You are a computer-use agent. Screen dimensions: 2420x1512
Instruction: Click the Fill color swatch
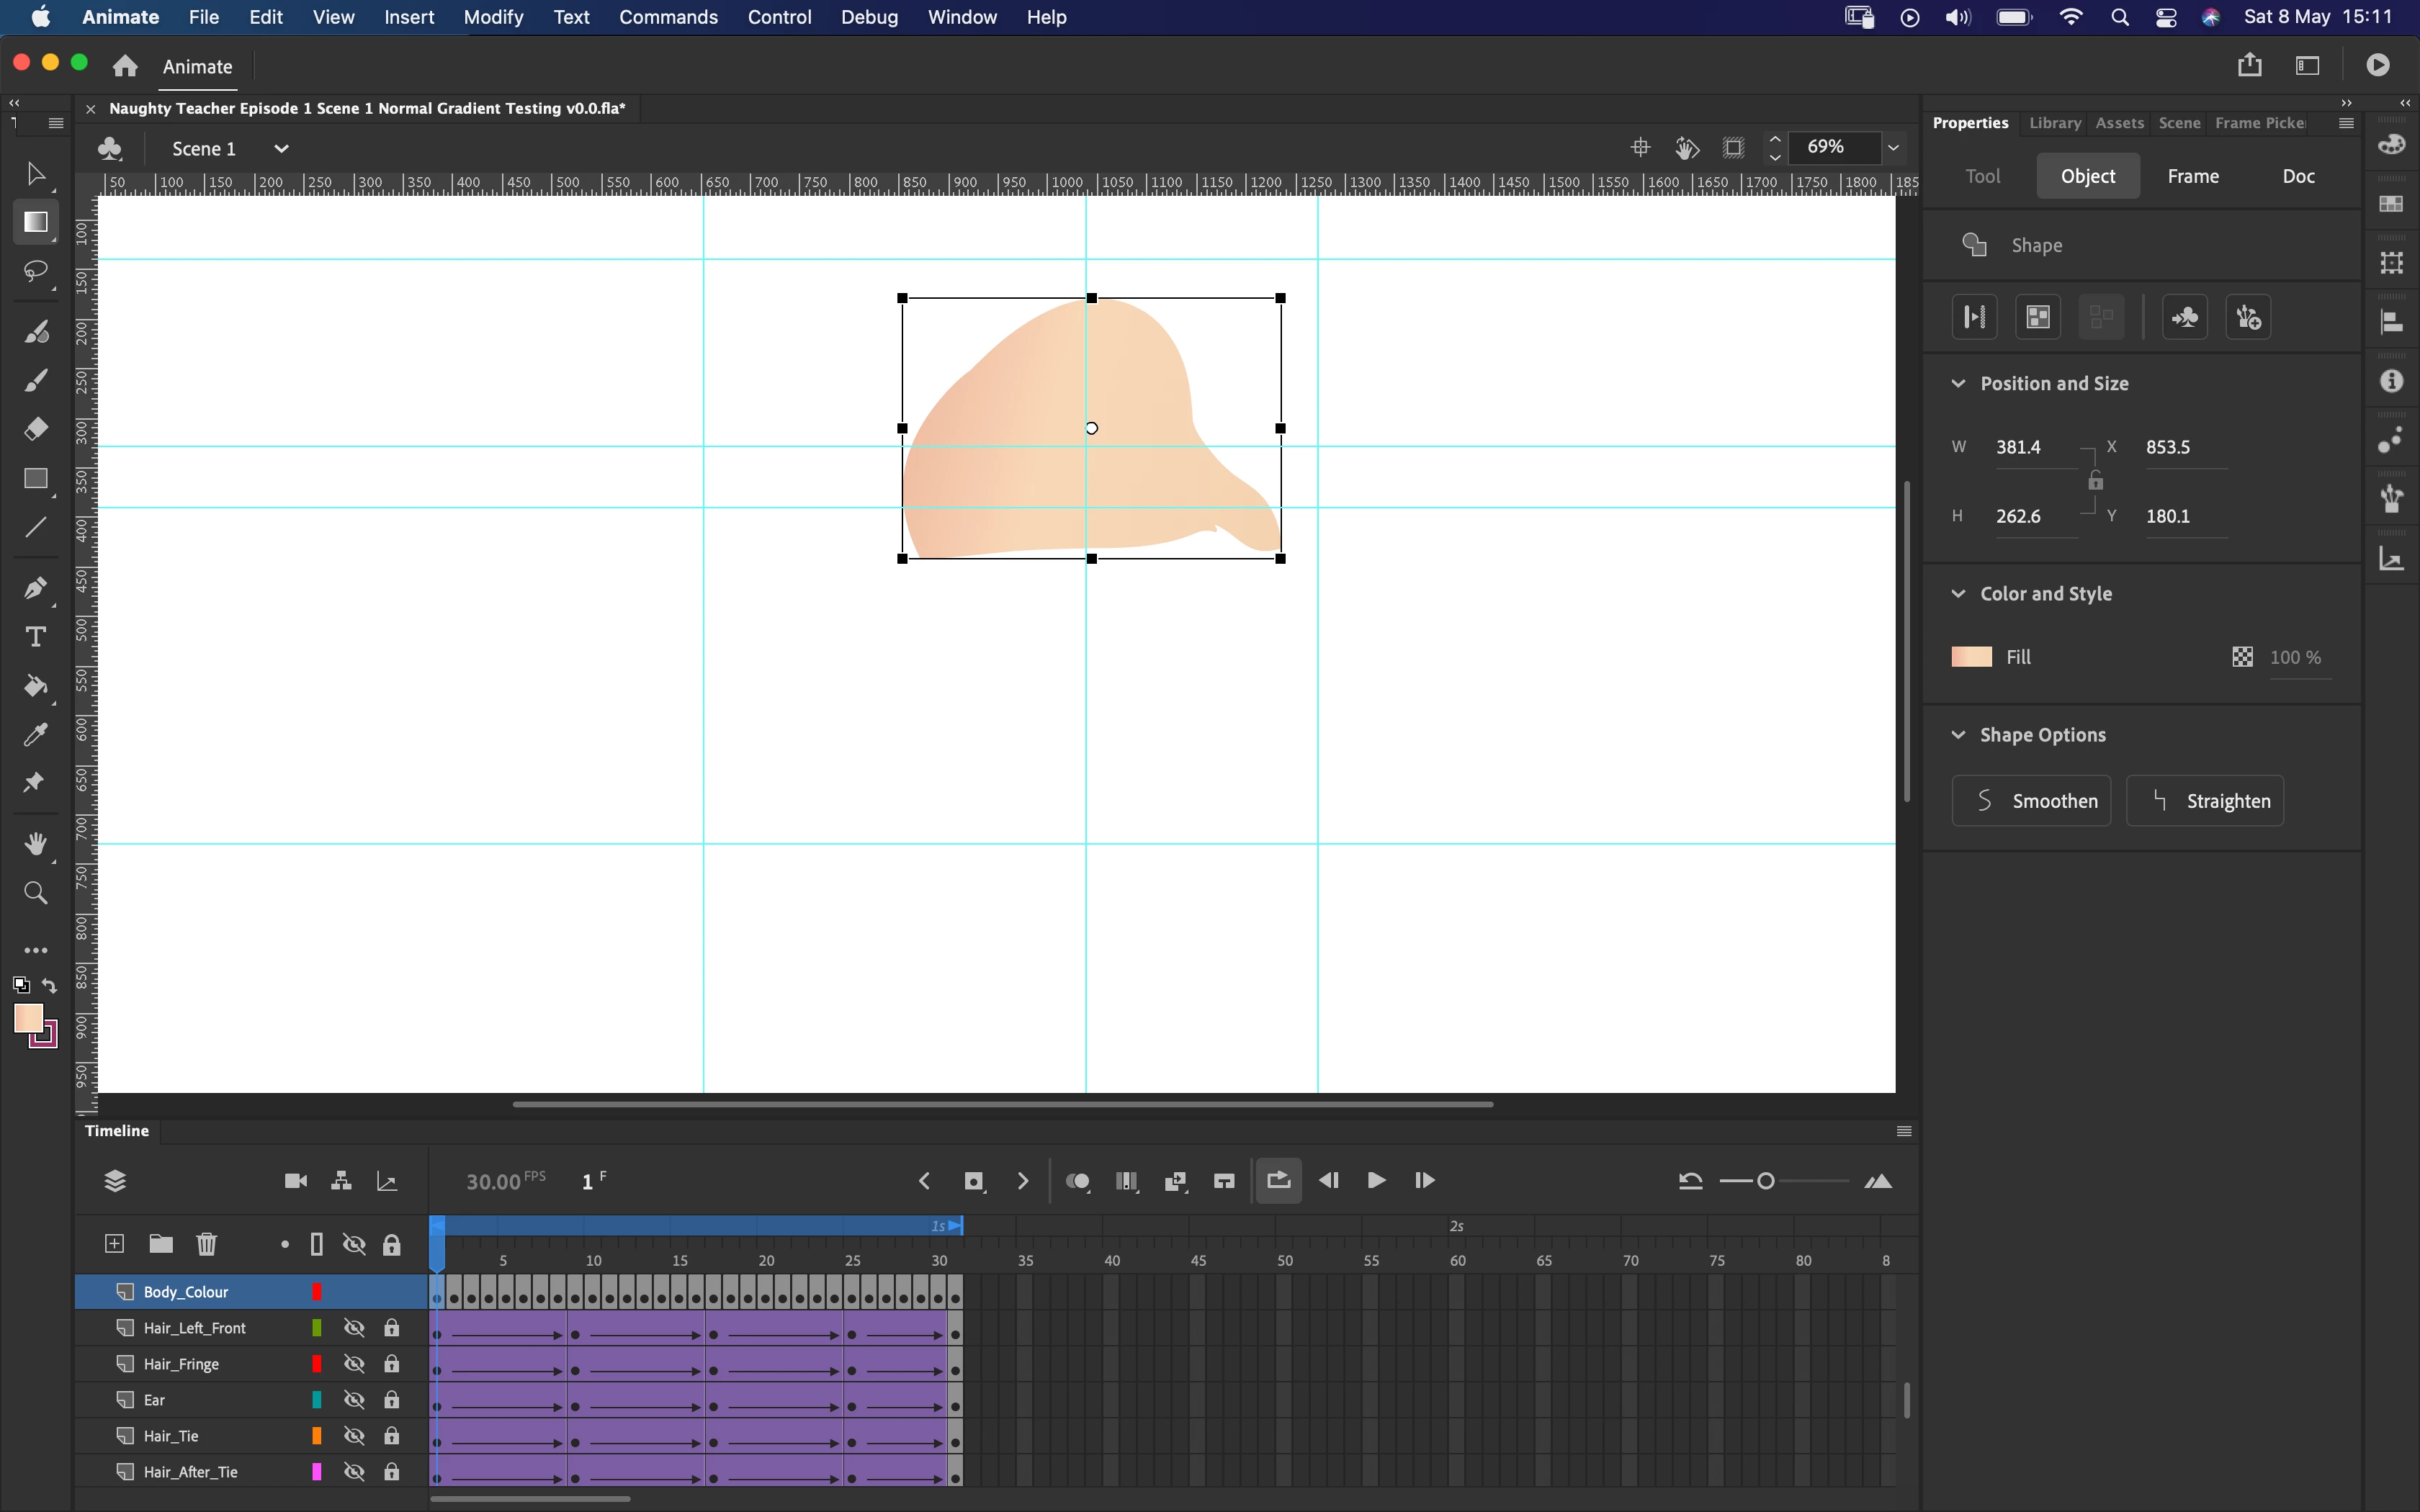click(x=1972, y=657)
